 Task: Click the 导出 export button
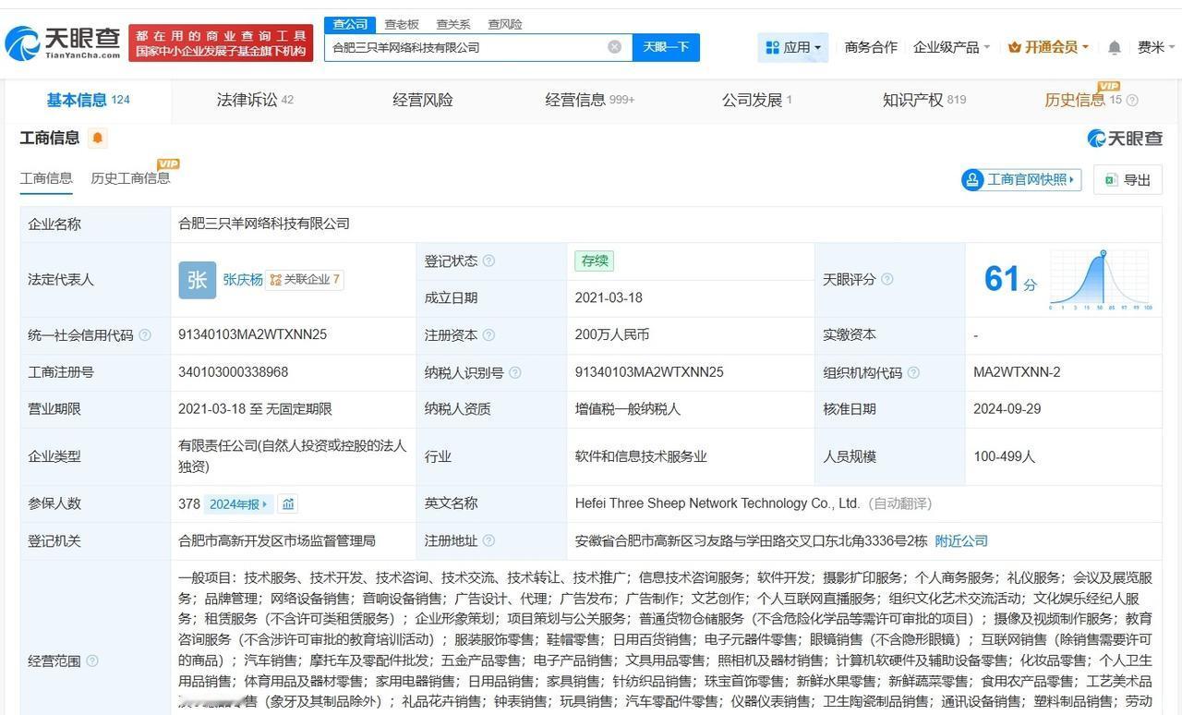[x=1128, y=179]
